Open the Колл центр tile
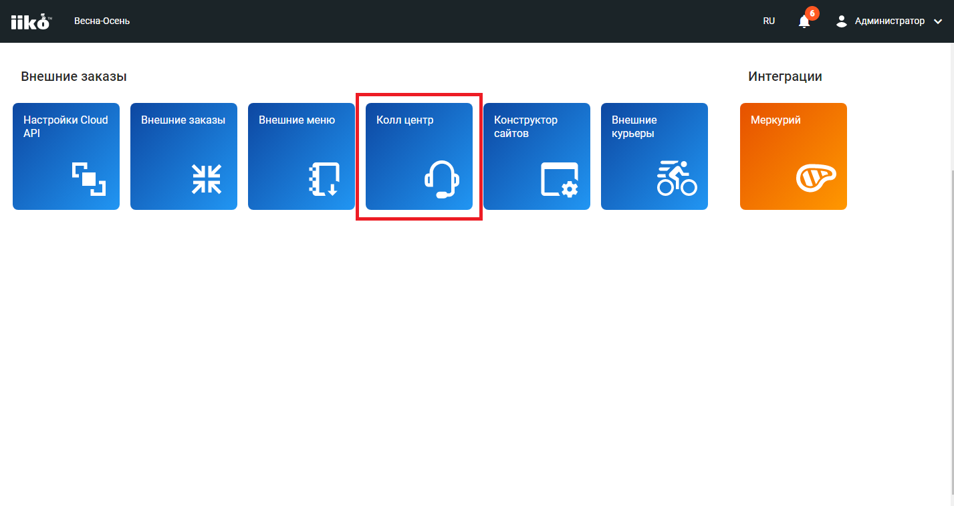Image resolution: width=954 pixels, height=506 pixels. (419, 156)
